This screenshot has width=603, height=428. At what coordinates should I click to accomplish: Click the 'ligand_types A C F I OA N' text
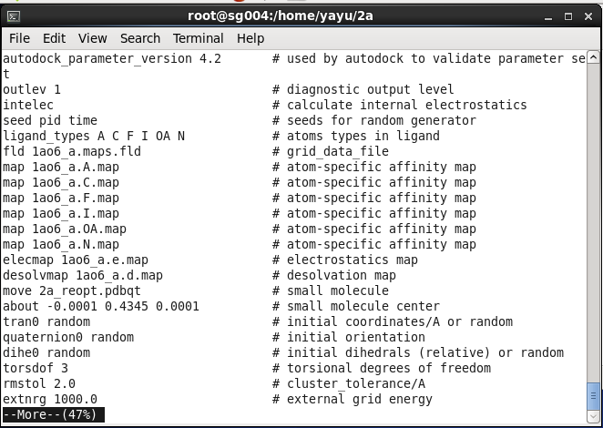[x=94, y=136]
